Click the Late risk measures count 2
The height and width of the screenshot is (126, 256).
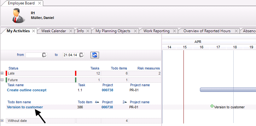[160, 73]
